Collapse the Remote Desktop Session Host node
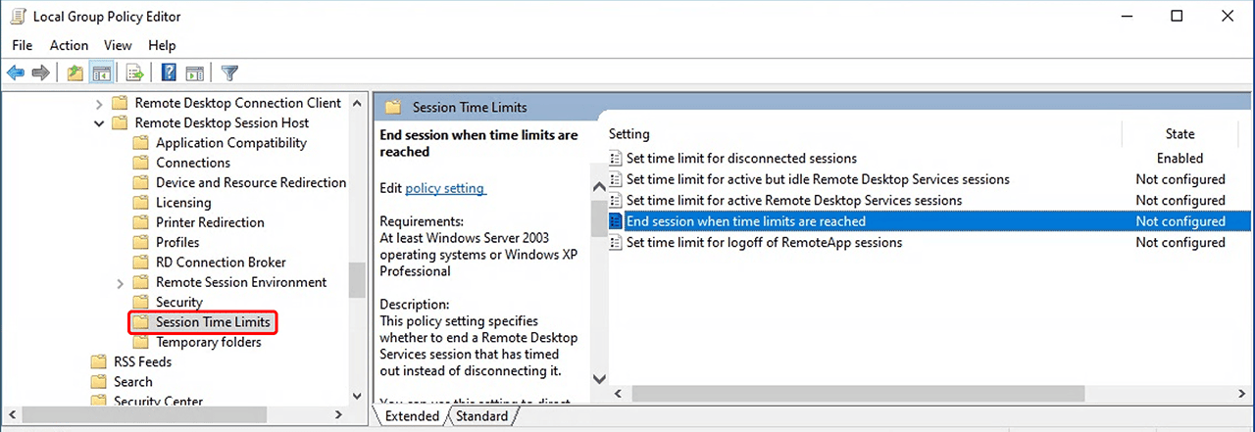 click(99, 123)
